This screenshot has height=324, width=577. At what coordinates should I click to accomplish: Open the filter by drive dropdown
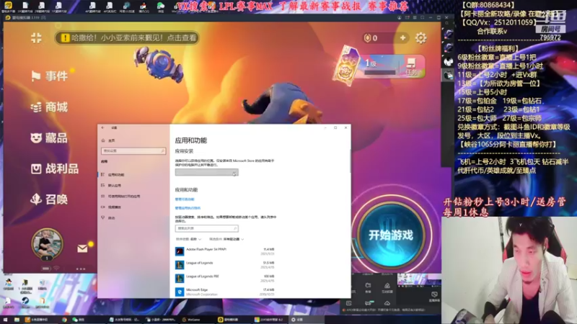pos(226,239)
